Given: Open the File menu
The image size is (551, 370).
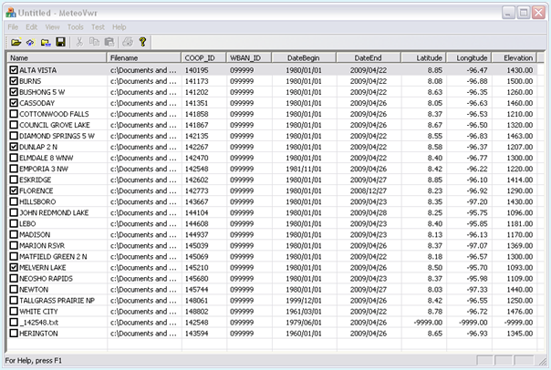Looking at the screenshot, I should click(13, 27).
